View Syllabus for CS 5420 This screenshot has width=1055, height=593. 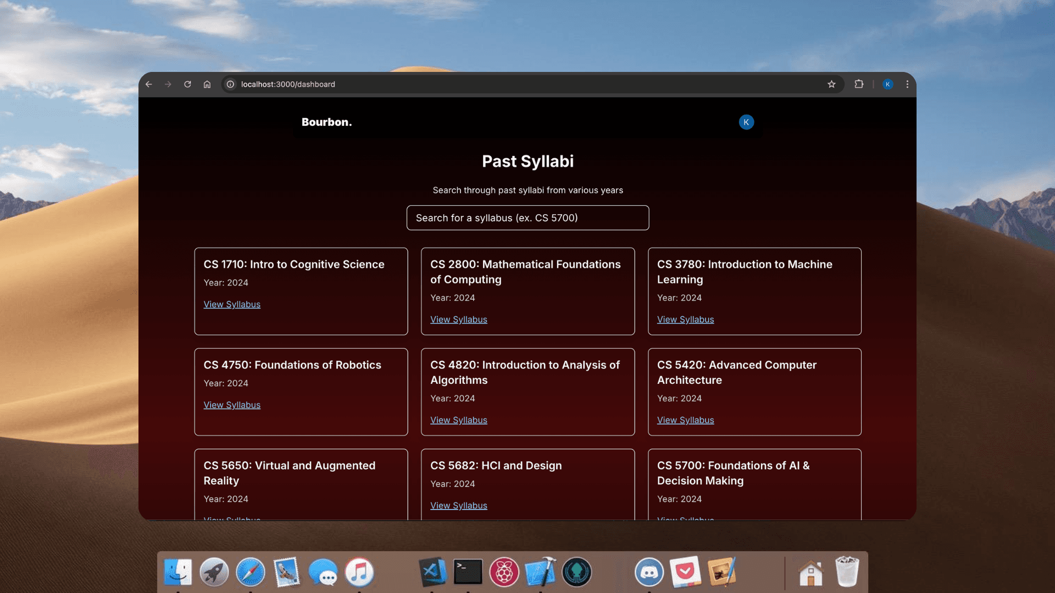(686, 420)
